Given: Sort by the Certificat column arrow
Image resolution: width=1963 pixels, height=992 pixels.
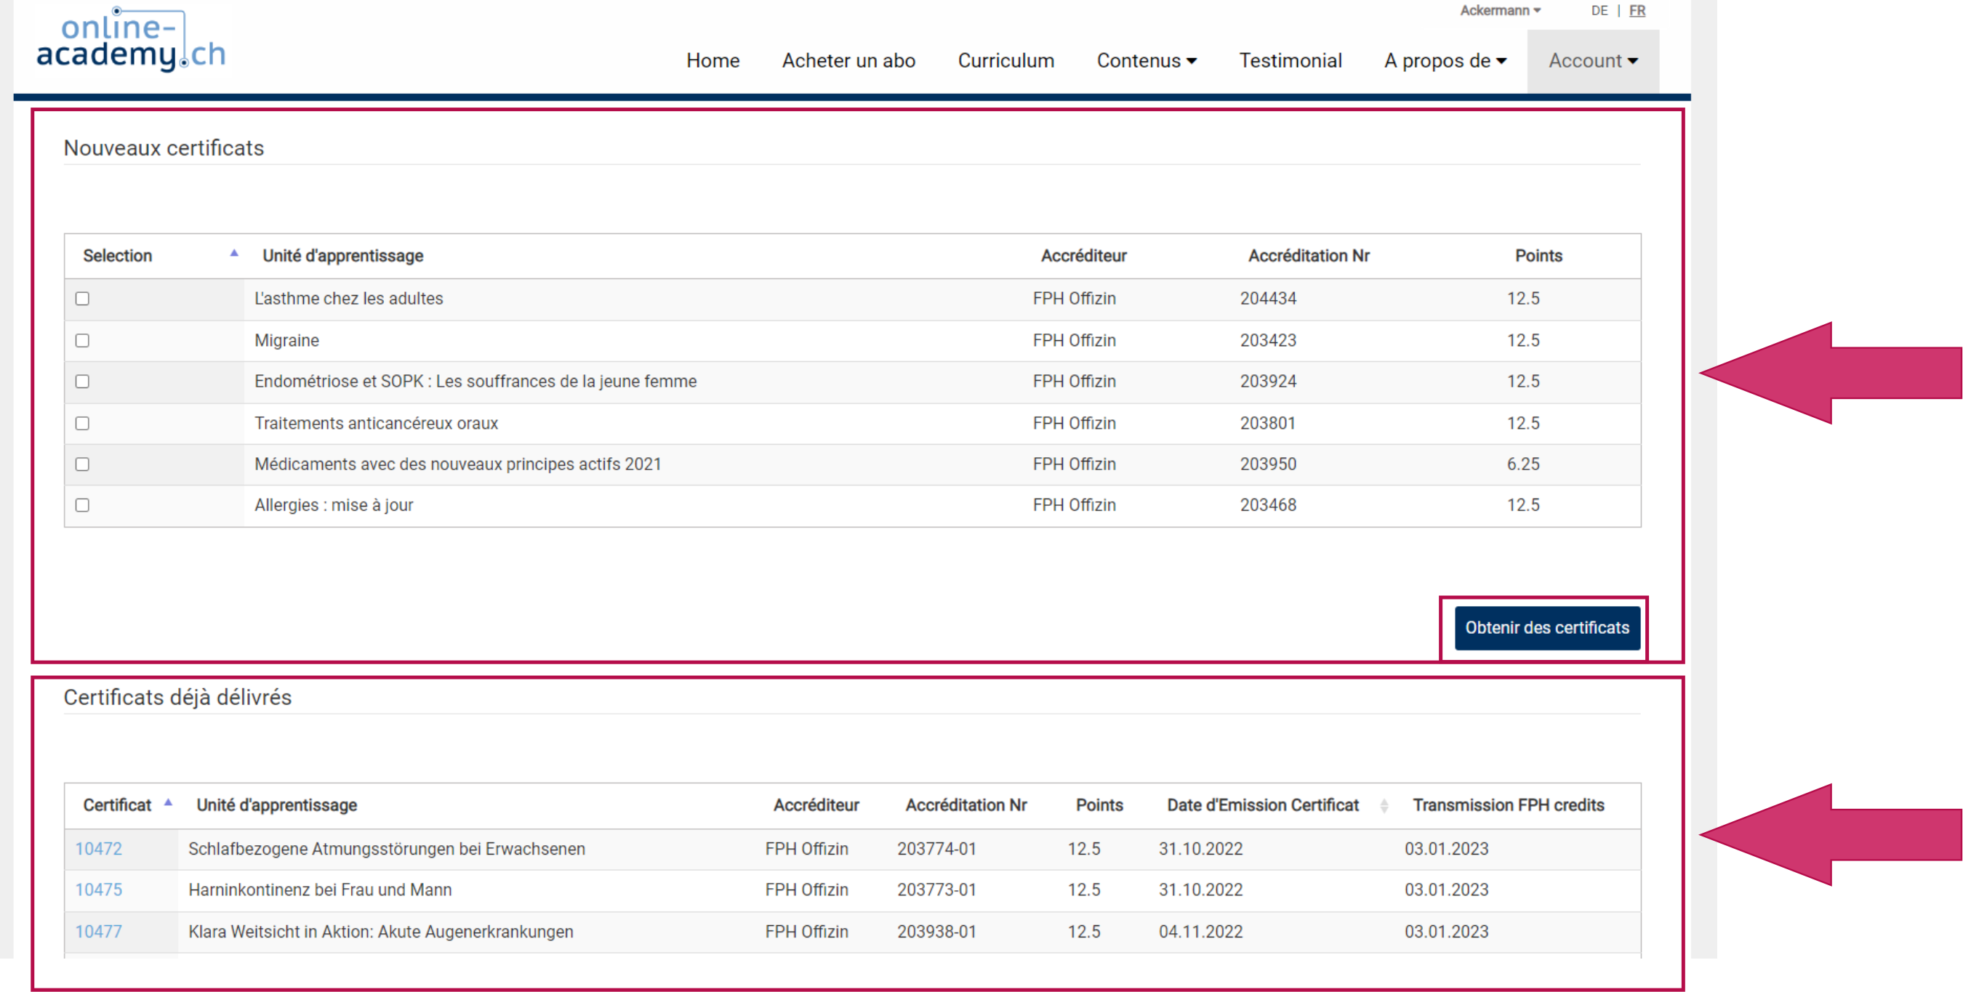Looking at the screenshot, I should pos(169,803).
